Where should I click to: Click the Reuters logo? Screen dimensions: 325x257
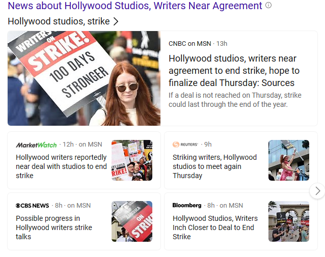(185, 145)
